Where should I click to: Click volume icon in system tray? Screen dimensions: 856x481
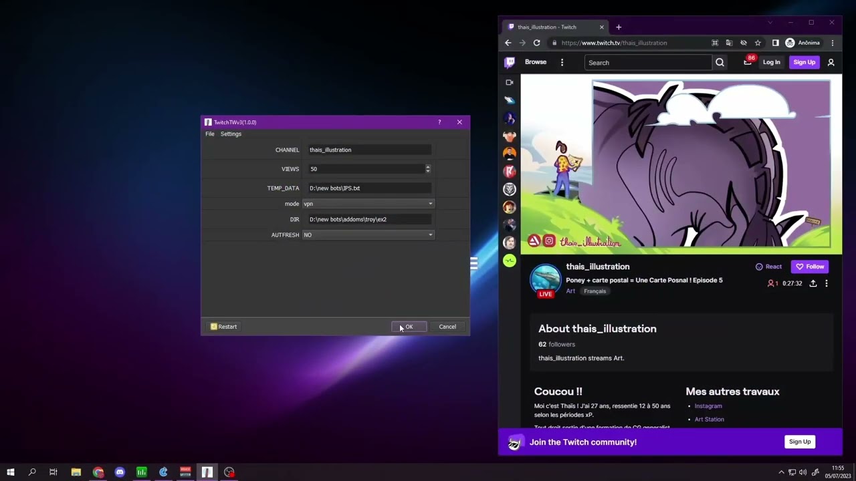tap(802, 472)
